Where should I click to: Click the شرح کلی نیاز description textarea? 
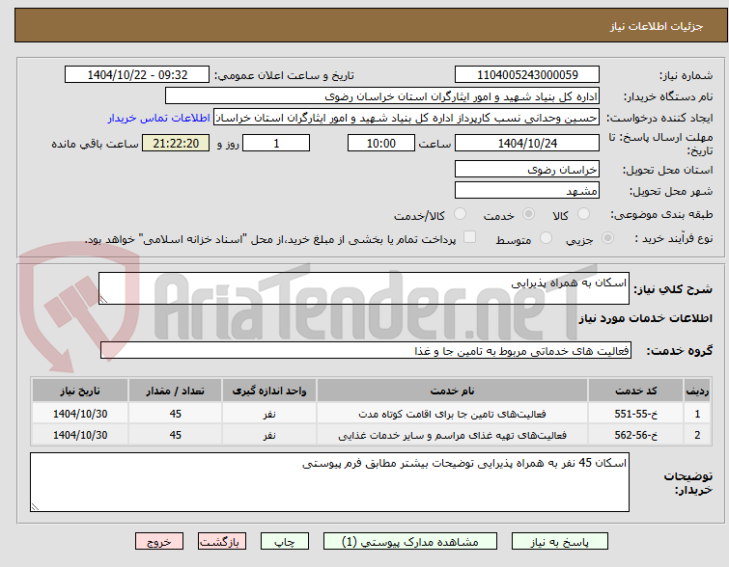pyautogui.click(x=364, y=288)
